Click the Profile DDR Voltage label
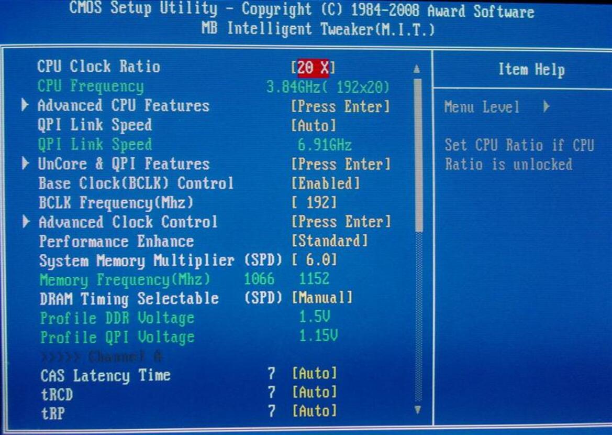The width and height of the screenshot is (612, 435). tap(117, 318)
